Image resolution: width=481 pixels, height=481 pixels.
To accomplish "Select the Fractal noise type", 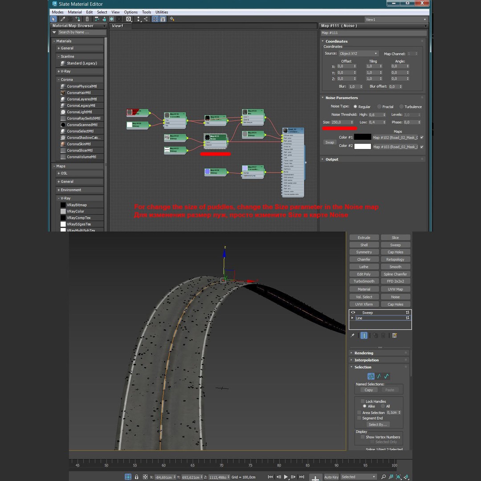I will [379, 107].
